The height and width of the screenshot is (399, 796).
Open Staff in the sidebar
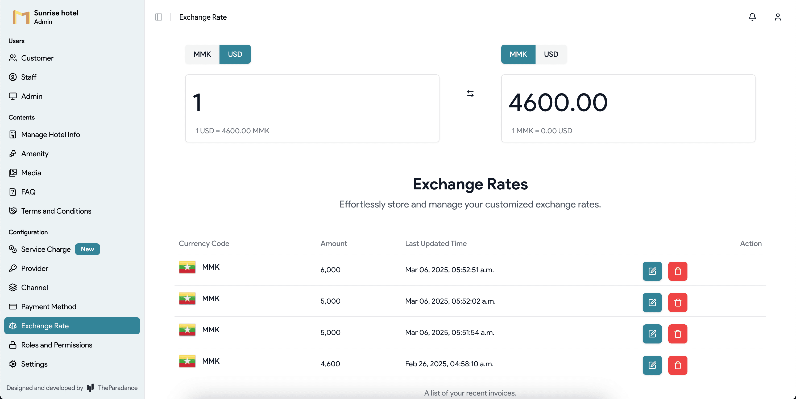72,77
